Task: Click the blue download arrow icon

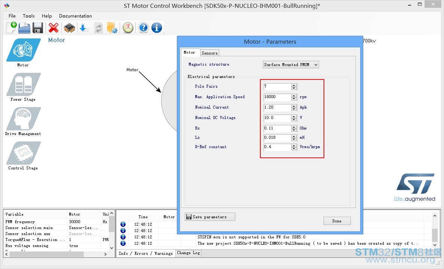Action: tap(85, 28)
